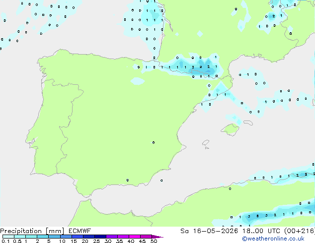Click the '40' legend scale label
This screenshot has height=243, width=315.
point(131,241)
